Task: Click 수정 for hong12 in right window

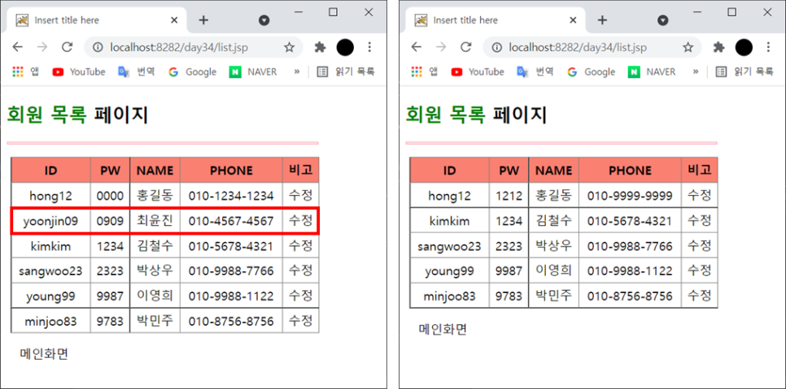Action: coord(700,195)
